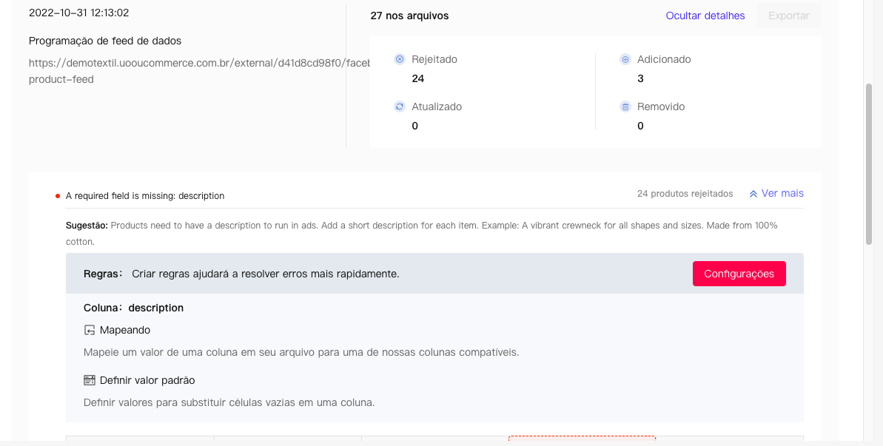Screen dimensions: 883x446
Task: Click the Rejeitado count 24
Action: [x=418, y=78]
